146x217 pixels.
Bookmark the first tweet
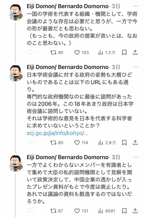pos(124,52)
